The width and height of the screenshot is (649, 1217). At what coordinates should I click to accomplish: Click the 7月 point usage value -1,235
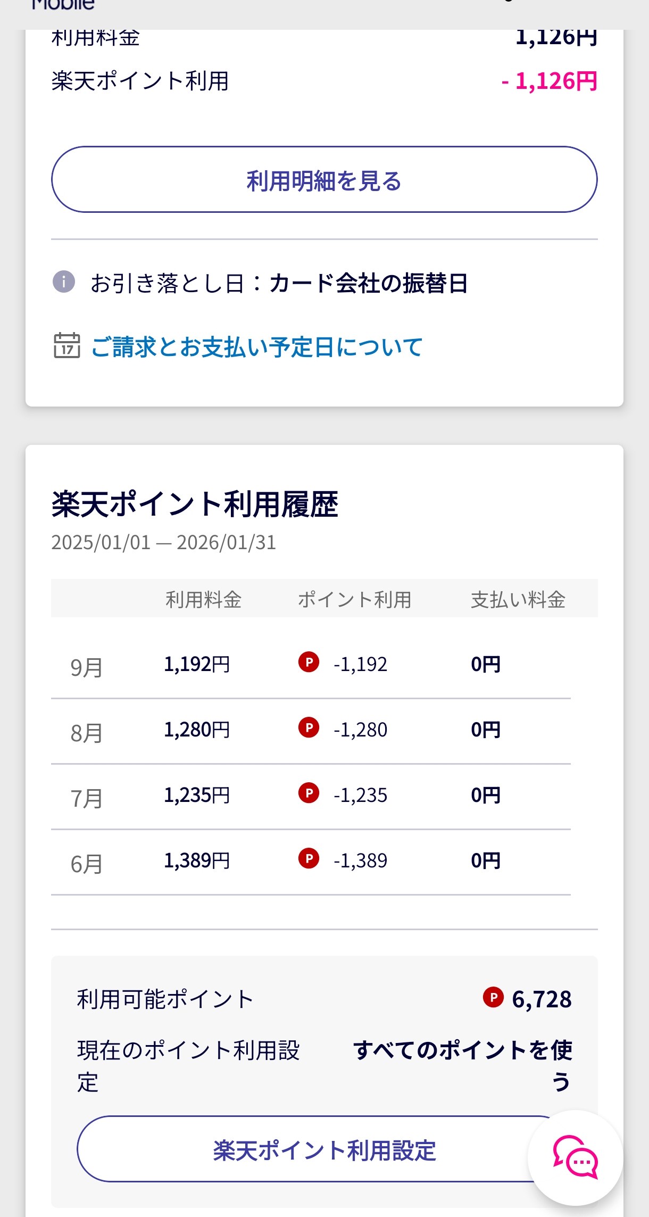pos(360,795)
